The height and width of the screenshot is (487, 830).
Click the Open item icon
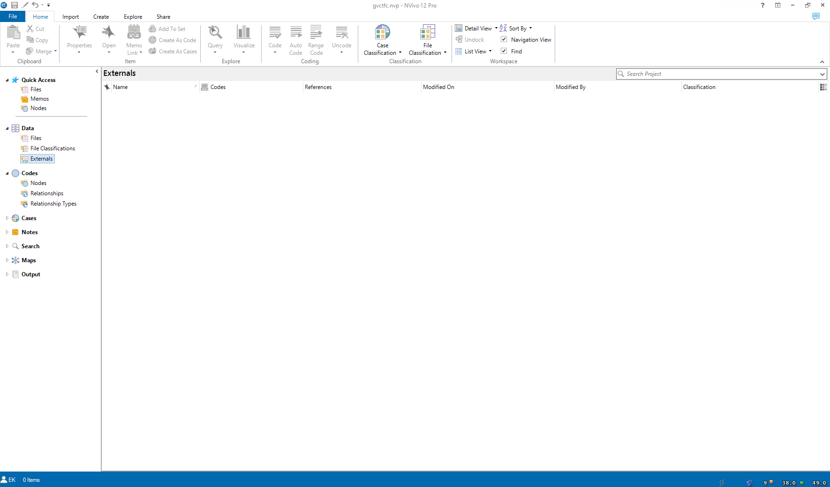(x=109, y=32)
